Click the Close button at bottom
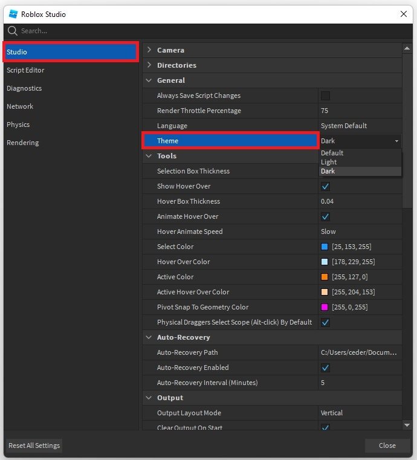The height and width of the screenshot is (460, 417). pyautogui.click(x=387, y=445)
